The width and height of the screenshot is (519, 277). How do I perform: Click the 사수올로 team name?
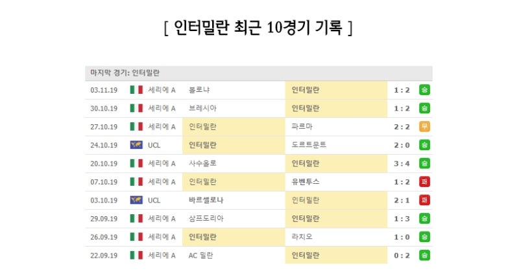(202, 164)
